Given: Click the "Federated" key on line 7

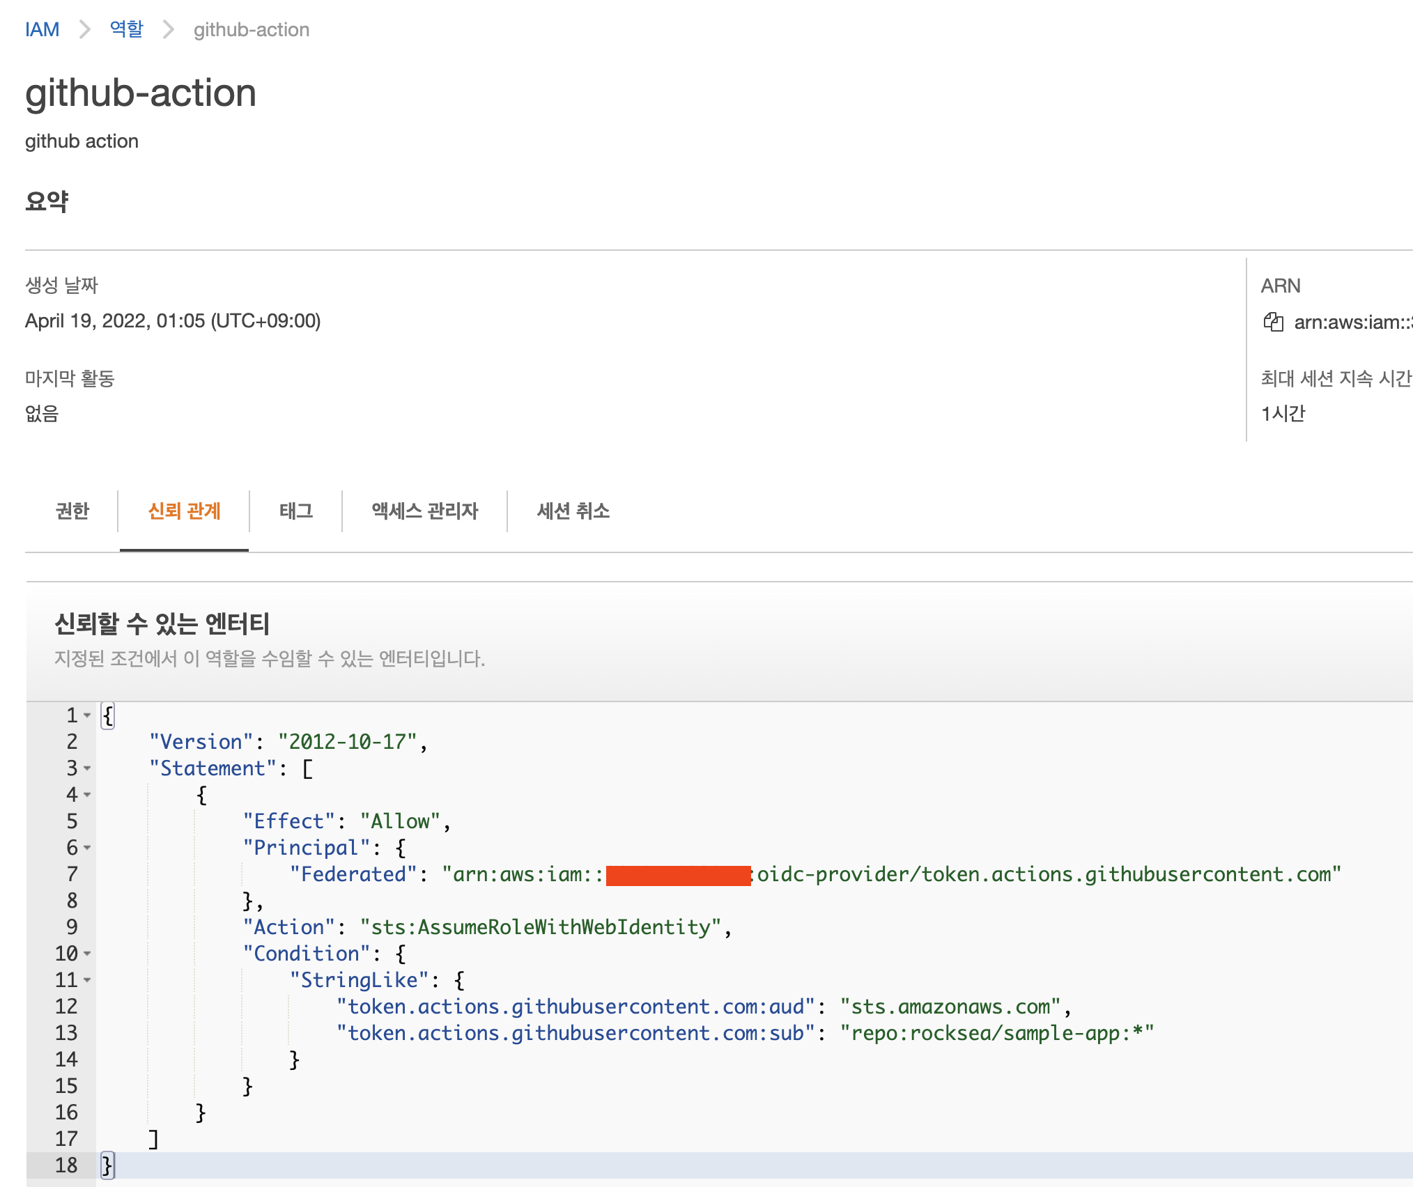Looking at the screenshot, I should [353, 874].
